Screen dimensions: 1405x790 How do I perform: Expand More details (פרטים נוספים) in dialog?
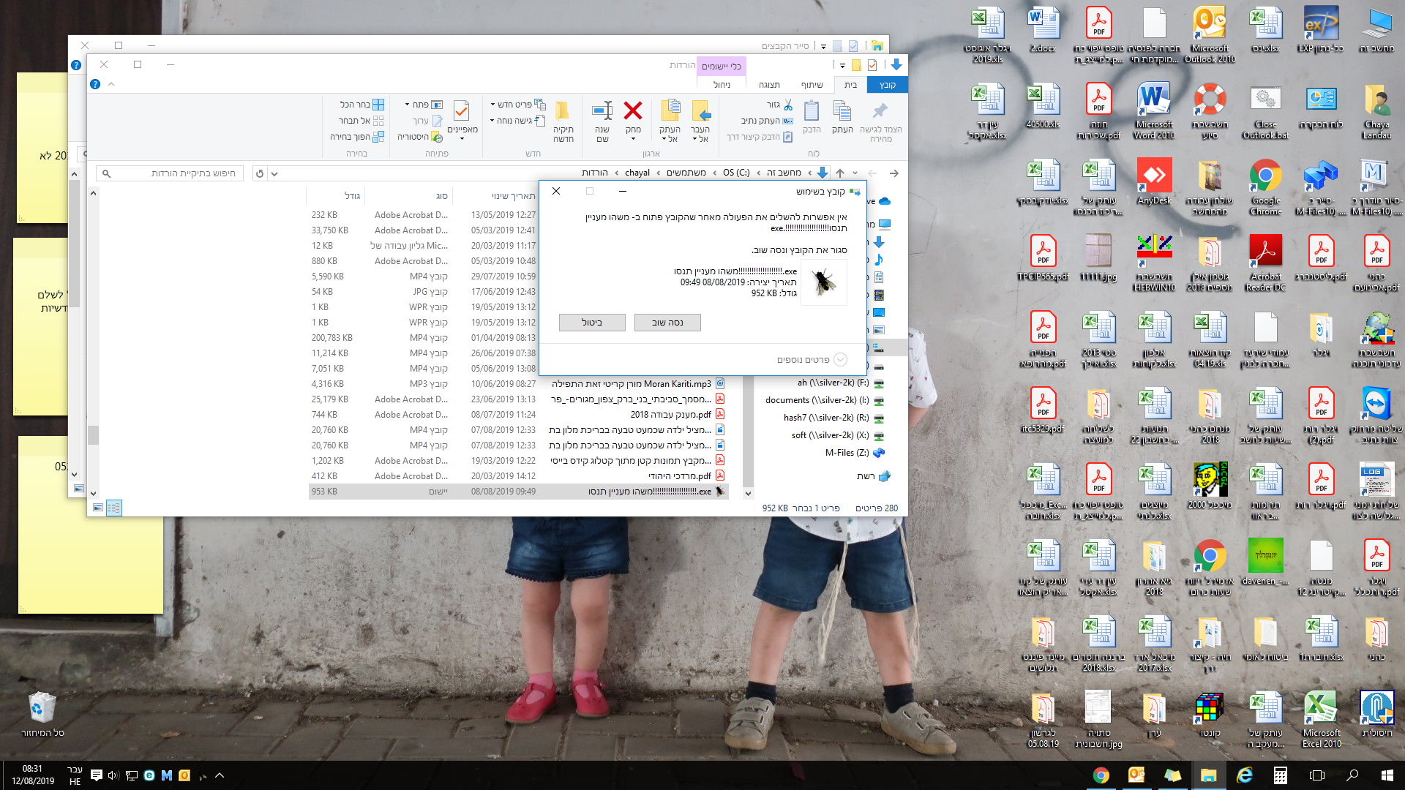click(839, 359)
